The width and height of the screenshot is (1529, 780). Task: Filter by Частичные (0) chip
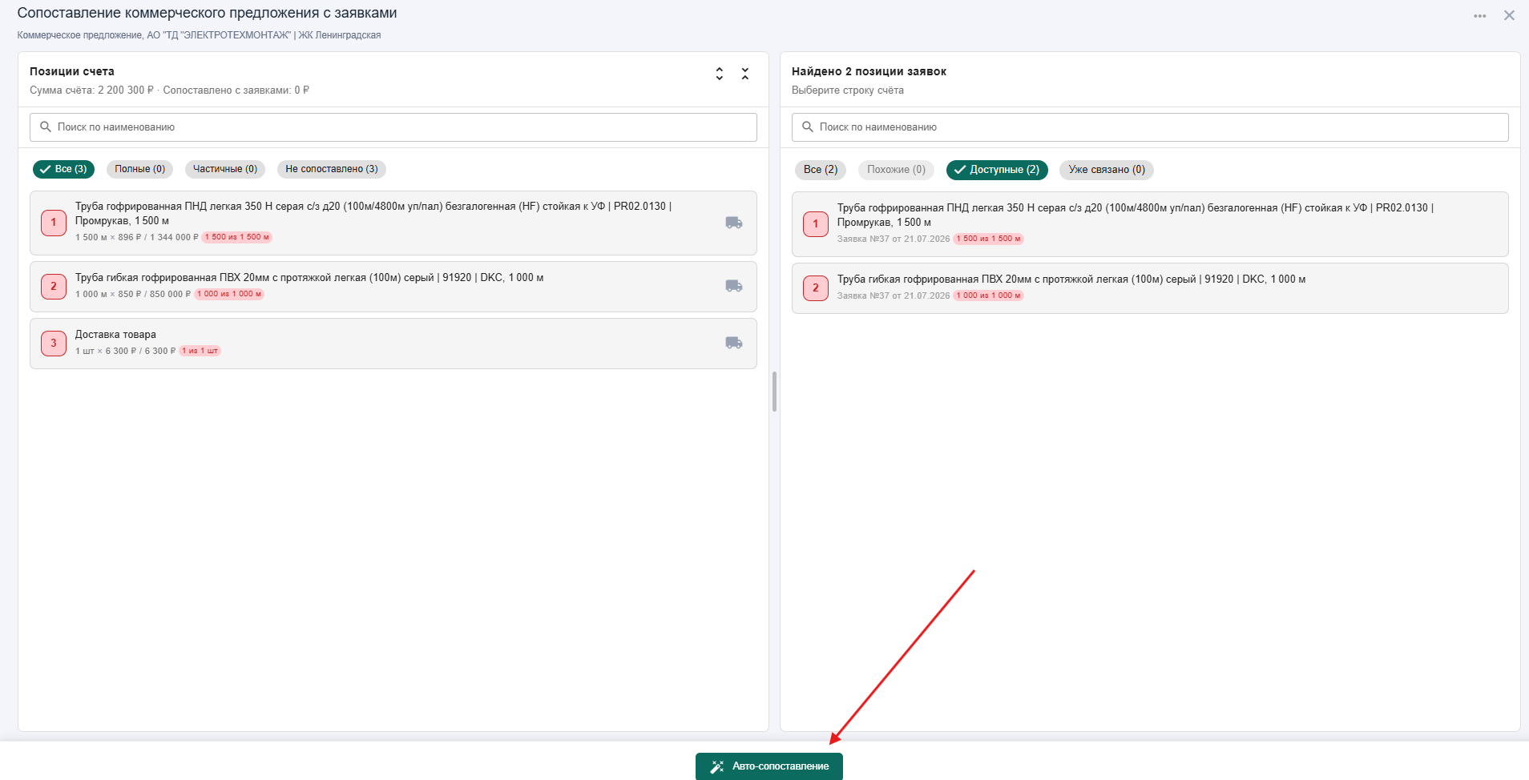click(225, 169)
